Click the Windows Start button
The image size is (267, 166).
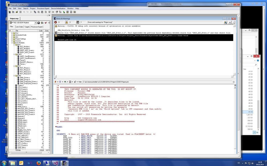[x=3, y=163]
